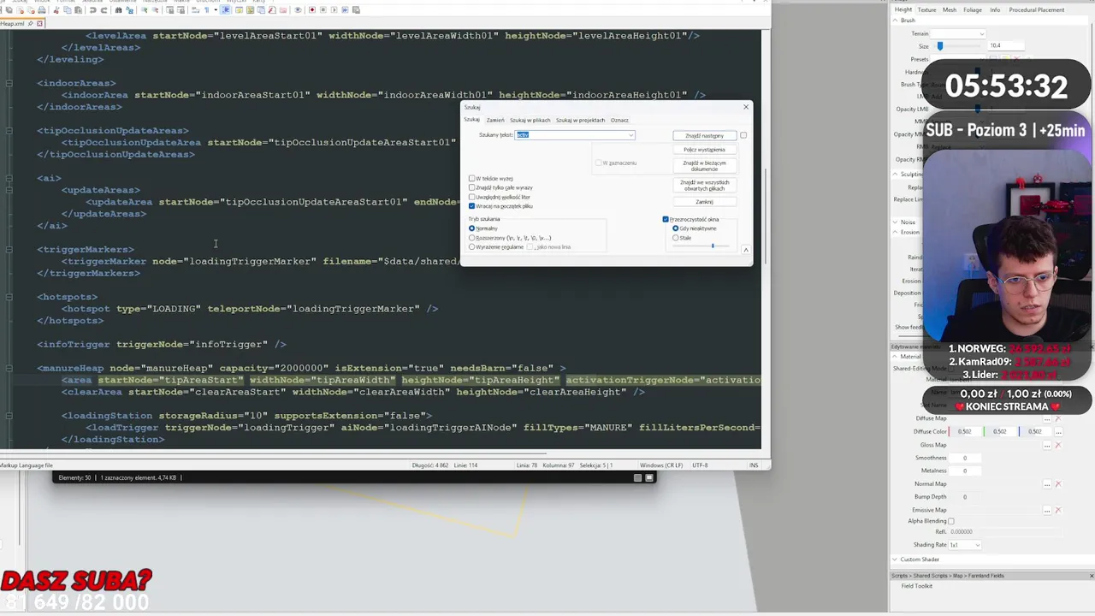Select 'Wyrażenie regularne' search mode radio

coord(471,247)
